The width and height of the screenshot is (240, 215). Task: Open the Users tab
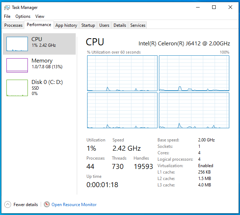[104, 25]
